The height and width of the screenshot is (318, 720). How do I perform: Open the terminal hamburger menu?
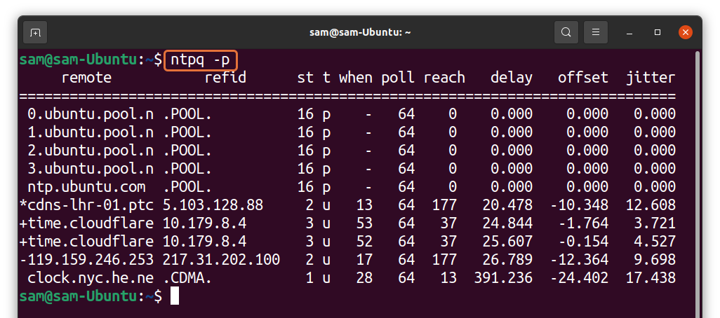click(x=596, y=32)
